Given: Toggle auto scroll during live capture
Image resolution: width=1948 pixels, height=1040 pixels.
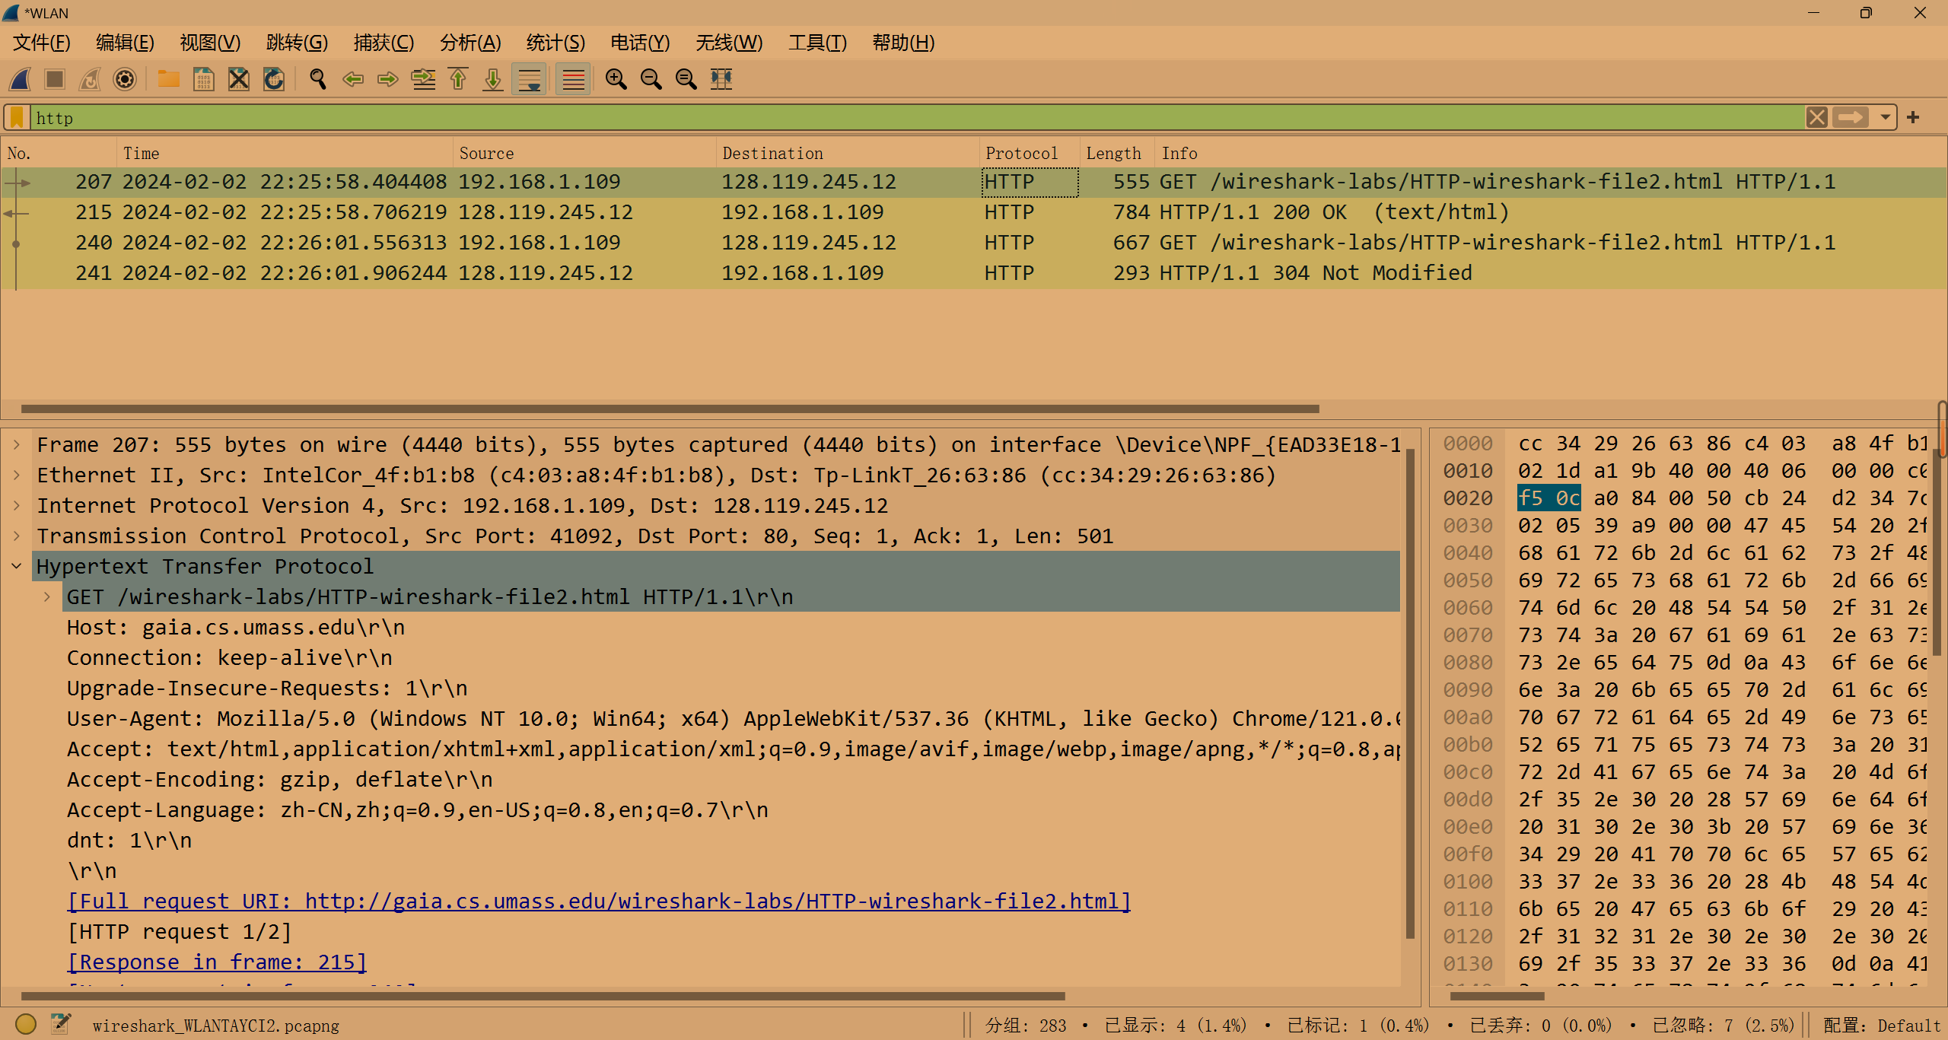Looking at the screenshot, I should 530,79.
